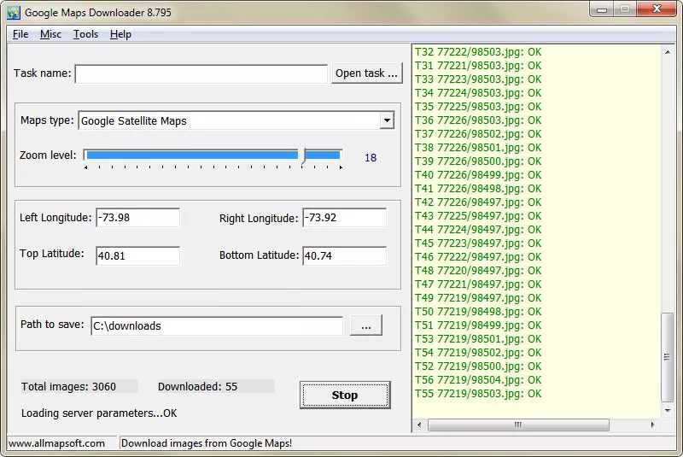This screenshot has height=457, width=683.
Task: Open the Help menu
Action: (x=120, y=34)
